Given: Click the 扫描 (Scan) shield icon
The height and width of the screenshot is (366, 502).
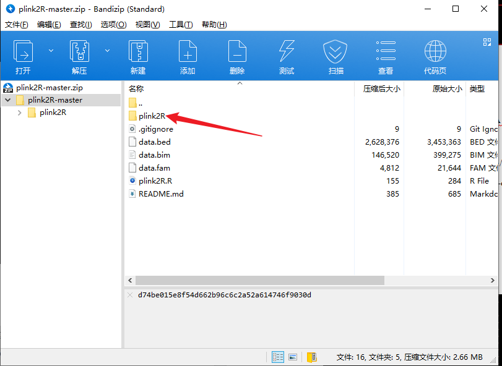Looking at the screenshot, I should 335,51.
